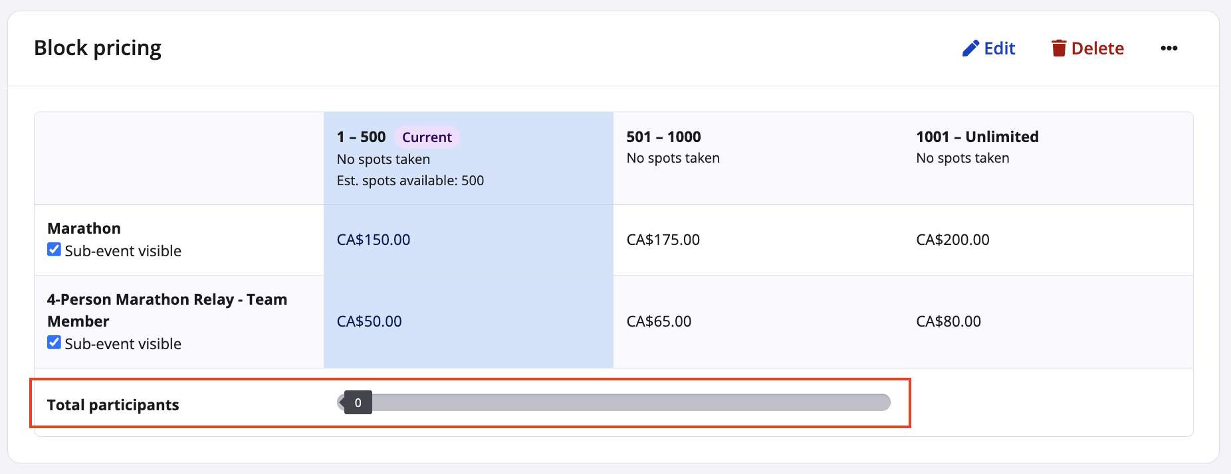1231x474 pixels.
Task: Click the 0 marker on the participants bar
Action: tap(358, 402)
